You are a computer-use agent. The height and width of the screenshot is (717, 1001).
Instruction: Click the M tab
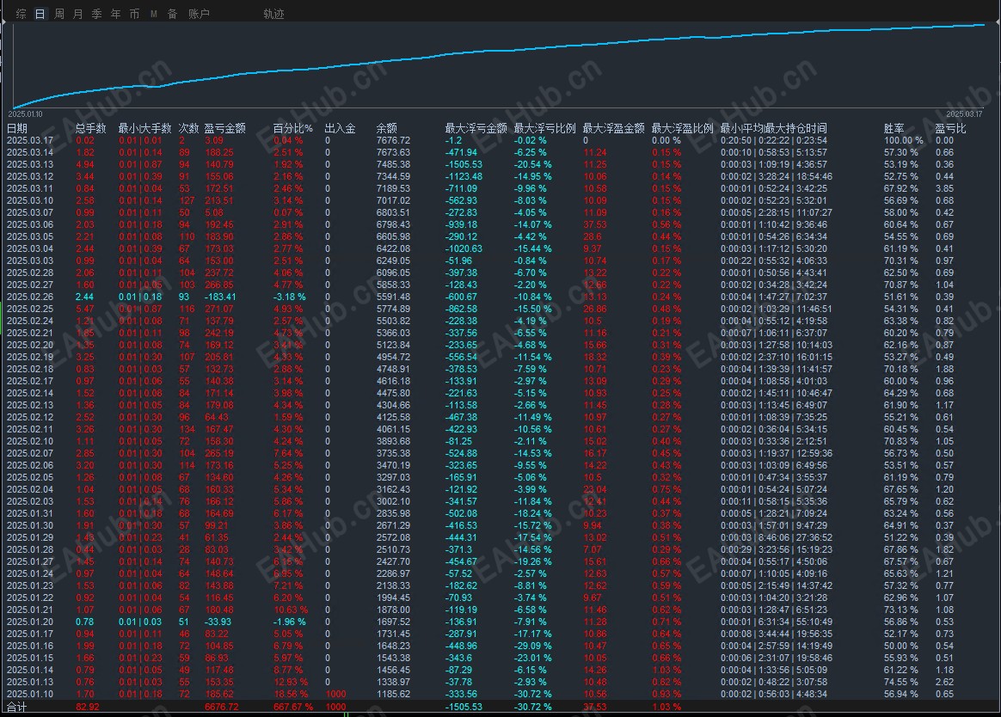pyautogui.click(x=153, y=14)
